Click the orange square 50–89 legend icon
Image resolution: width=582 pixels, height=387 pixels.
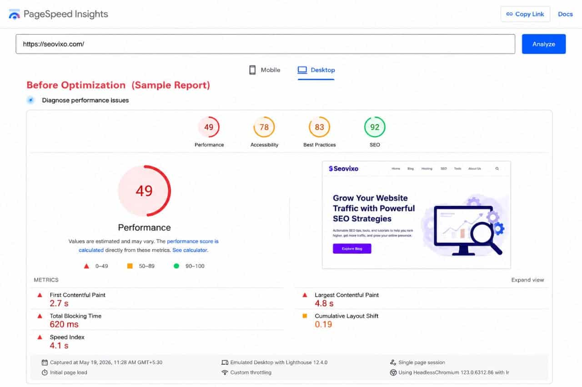click(x=130, y=266)
